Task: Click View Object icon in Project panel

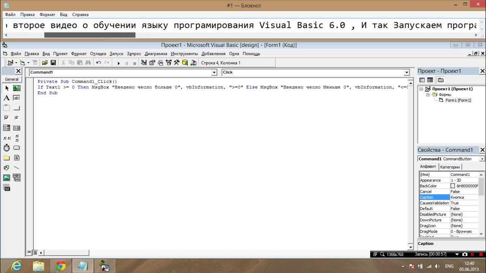Action: point(430,80)
